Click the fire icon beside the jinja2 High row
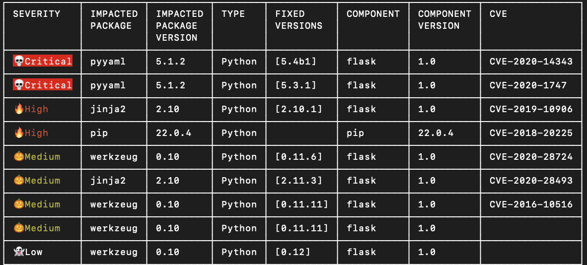The image size is (587, 265). pos(18,109)
